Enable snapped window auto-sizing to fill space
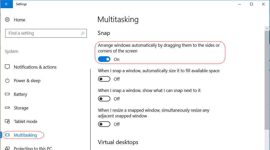The width and height of the screenshot is (270, 150). click(x=104, y=79)
